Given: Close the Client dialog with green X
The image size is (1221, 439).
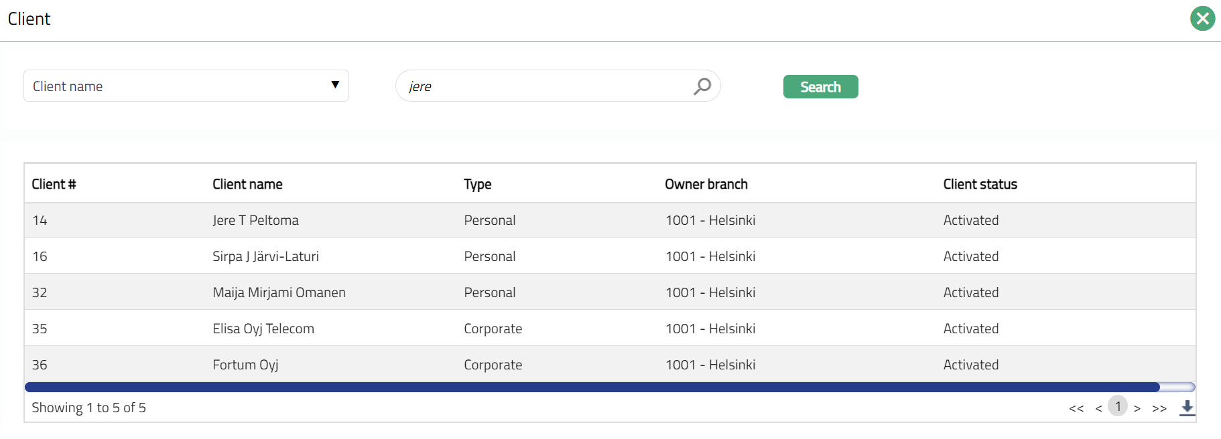Looking at the screenshot, I should click(1202, 19).
